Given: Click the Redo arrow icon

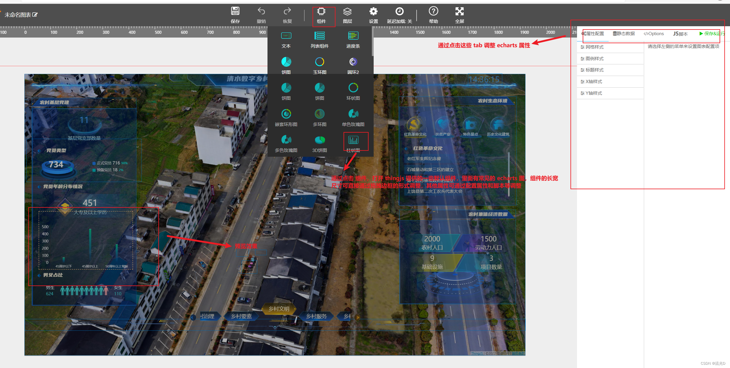Looking at the screenshot, I should pyautogui.click(x=287, y=12).
